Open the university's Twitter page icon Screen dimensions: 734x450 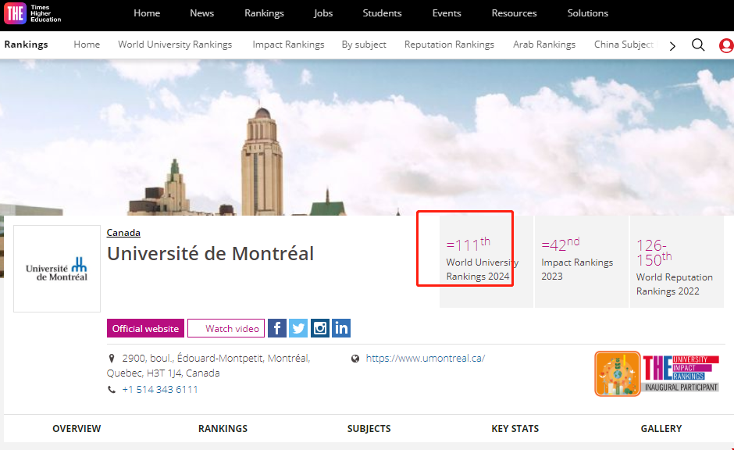pyautogui.click(x=298, y=328)
